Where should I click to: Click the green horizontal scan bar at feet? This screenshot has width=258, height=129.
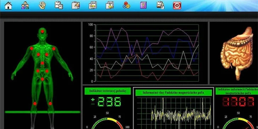[x=43, y=112]
